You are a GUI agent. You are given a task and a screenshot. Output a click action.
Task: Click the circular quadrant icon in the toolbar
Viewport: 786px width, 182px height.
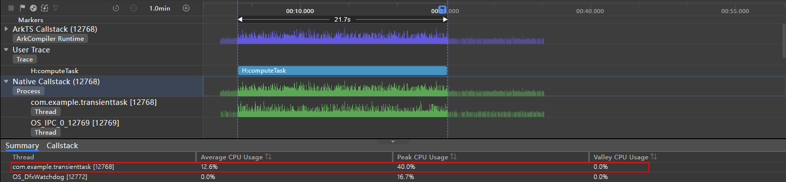tap(33, 8)
